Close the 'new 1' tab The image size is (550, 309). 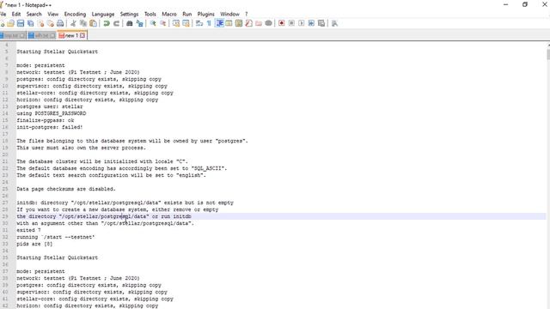point(82,35)
